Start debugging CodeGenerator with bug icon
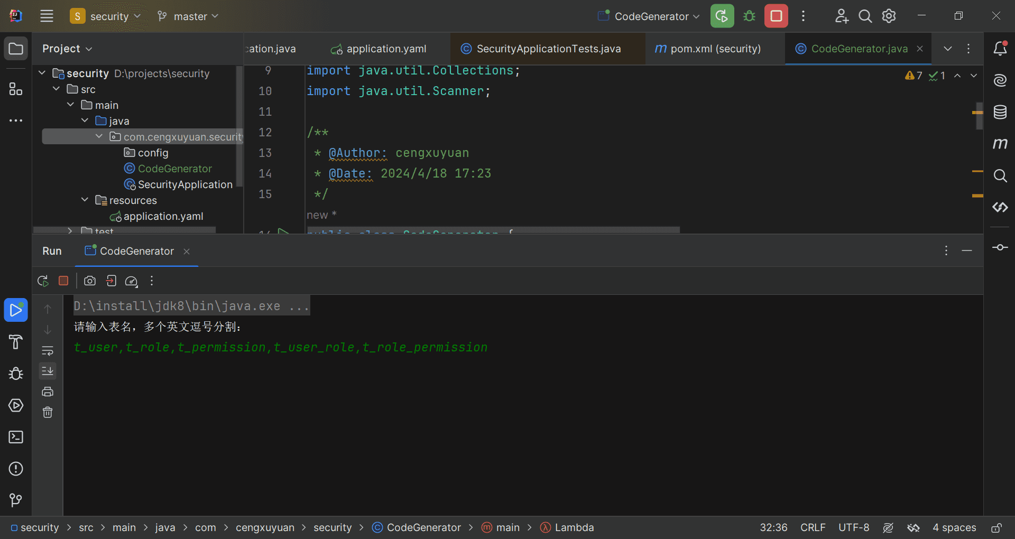Screen dimensions: 1015x539 point(749,16)
